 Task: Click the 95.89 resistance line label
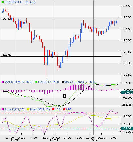point(7,18)
